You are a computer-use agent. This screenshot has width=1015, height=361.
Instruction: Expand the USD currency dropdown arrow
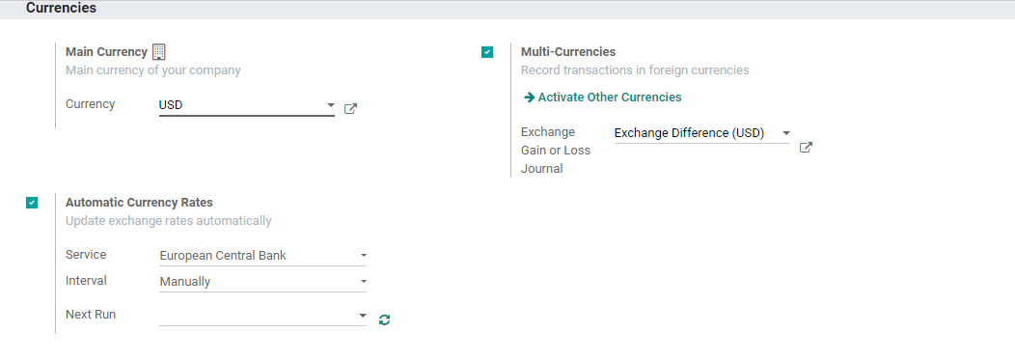[x=330, y=104]
